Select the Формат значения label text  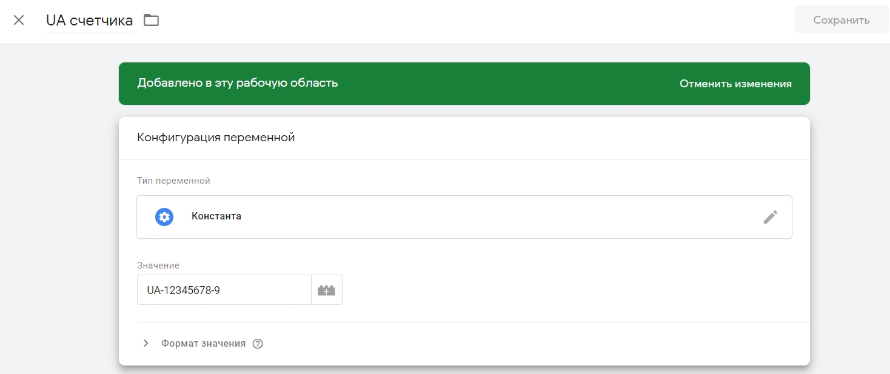[x=202, y=343]
